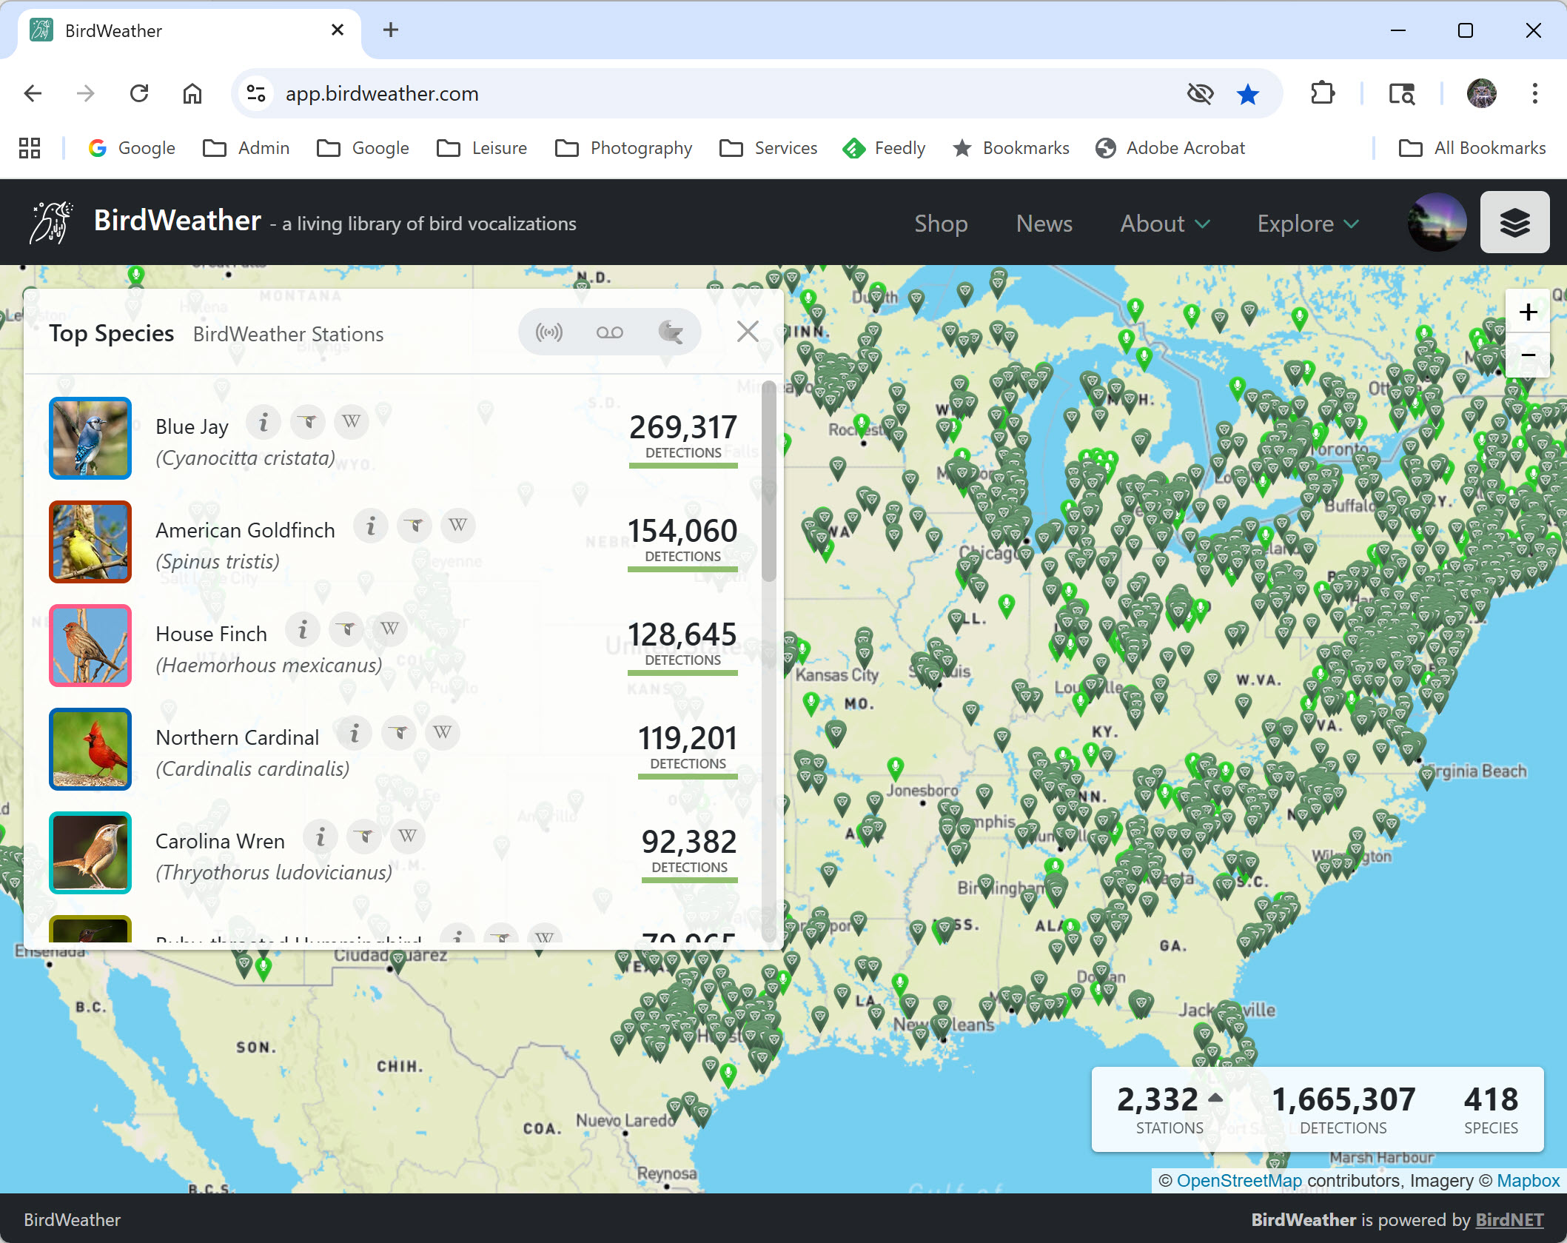The height and width of the screenshot is (1243, 1567).
Task: Toggle the bird silhouette filter
Action: (x=670, y=332)
